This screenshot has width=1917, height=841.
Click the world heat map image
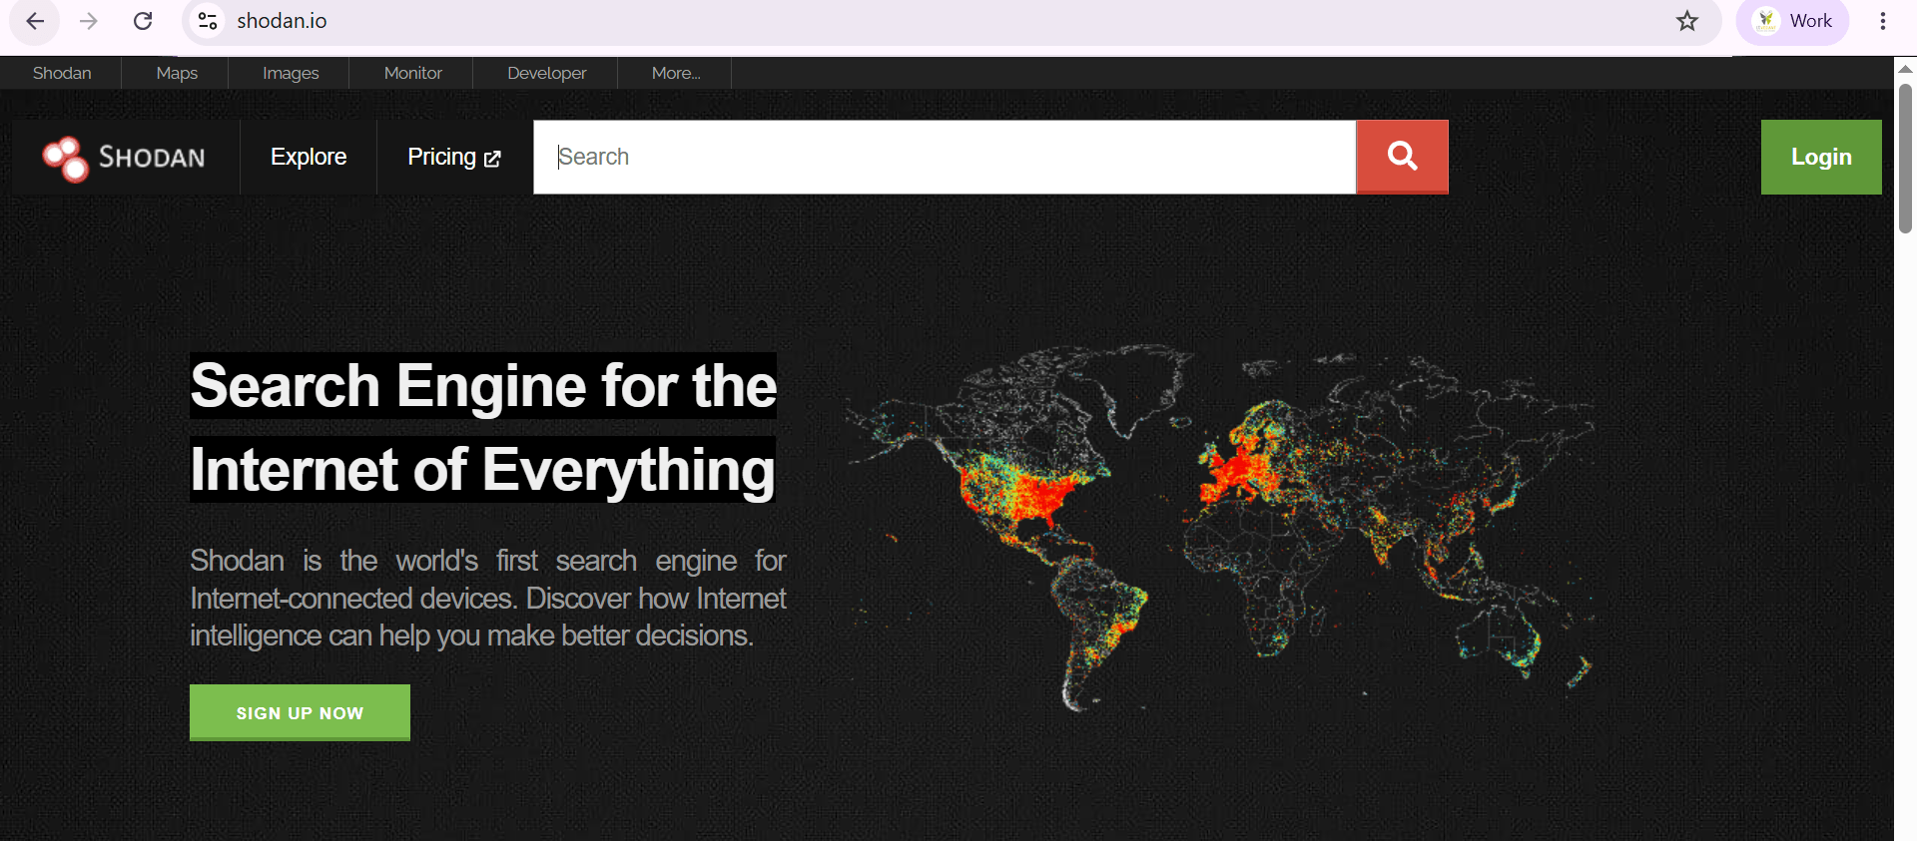tap(1220, 529)
